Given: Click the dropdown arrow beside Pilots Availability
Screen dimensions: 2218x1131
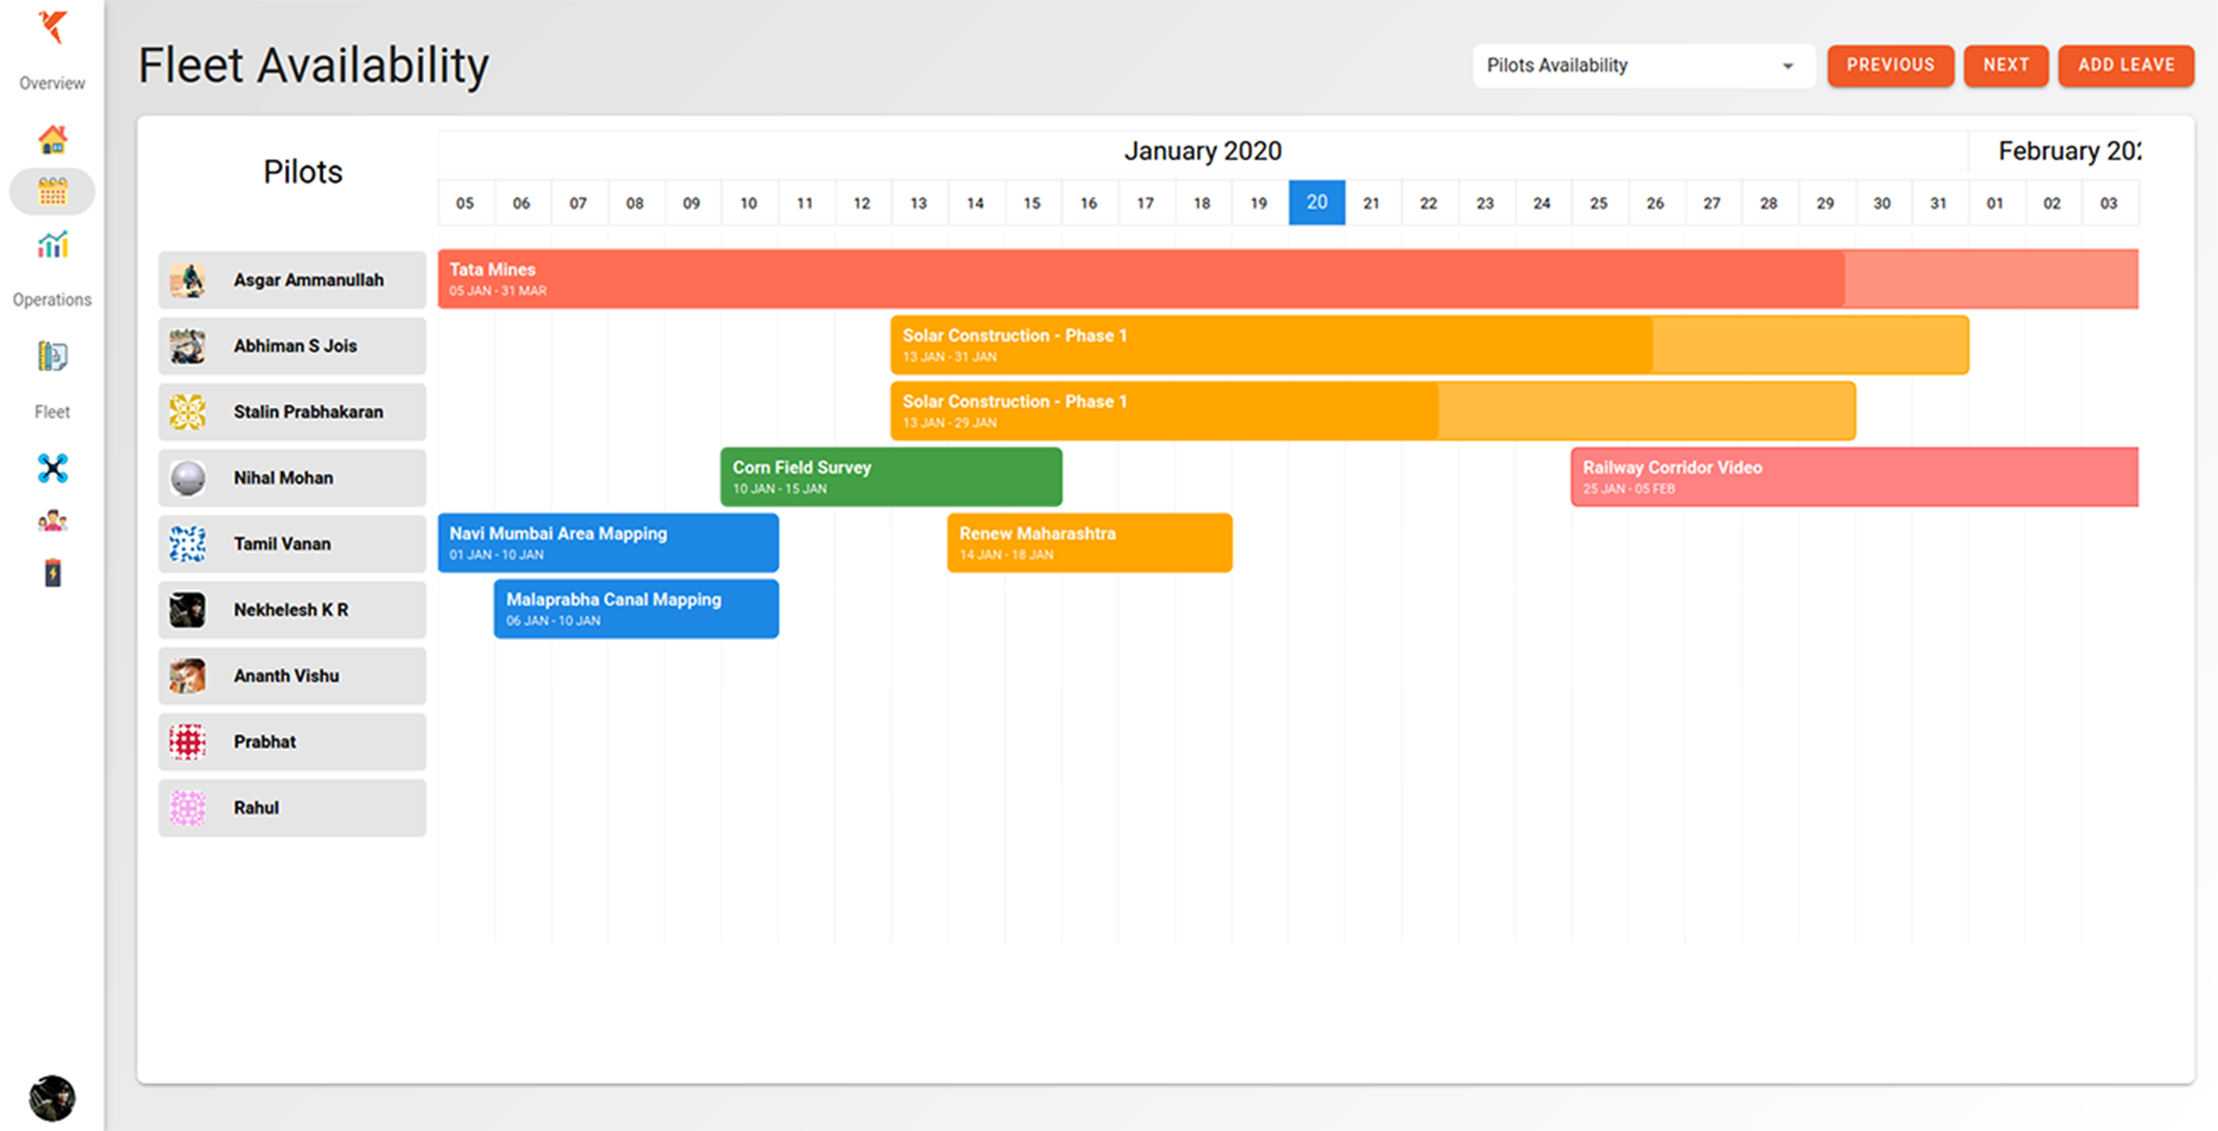Looking at the screenshot, I should tap(1788, 66).
